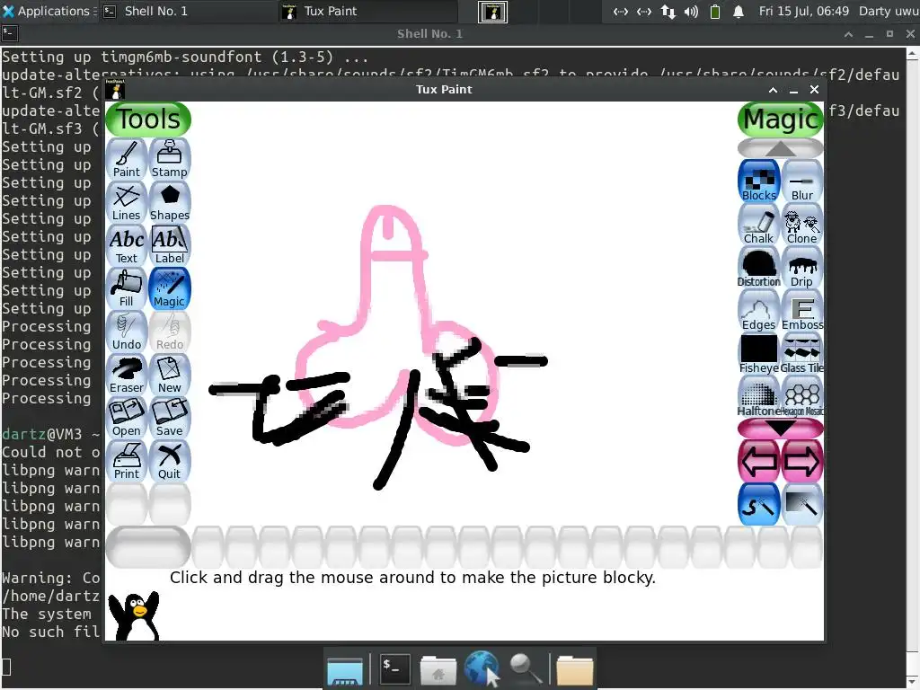Select the Emboss magic effect
920x690 pixels.
coord(802,311)
